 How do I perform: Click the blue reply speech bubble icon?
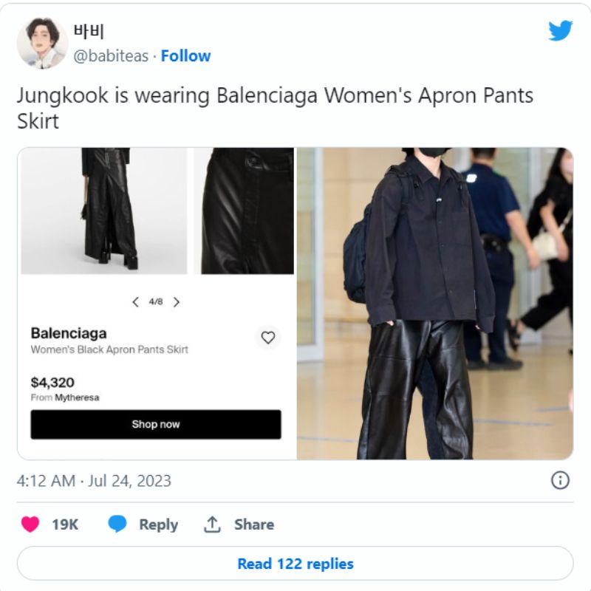[x=117, y=524]
